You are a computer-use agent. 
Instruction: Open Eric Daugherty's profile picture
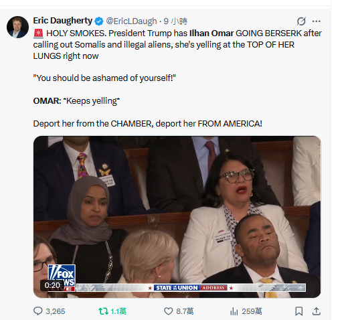17,27
